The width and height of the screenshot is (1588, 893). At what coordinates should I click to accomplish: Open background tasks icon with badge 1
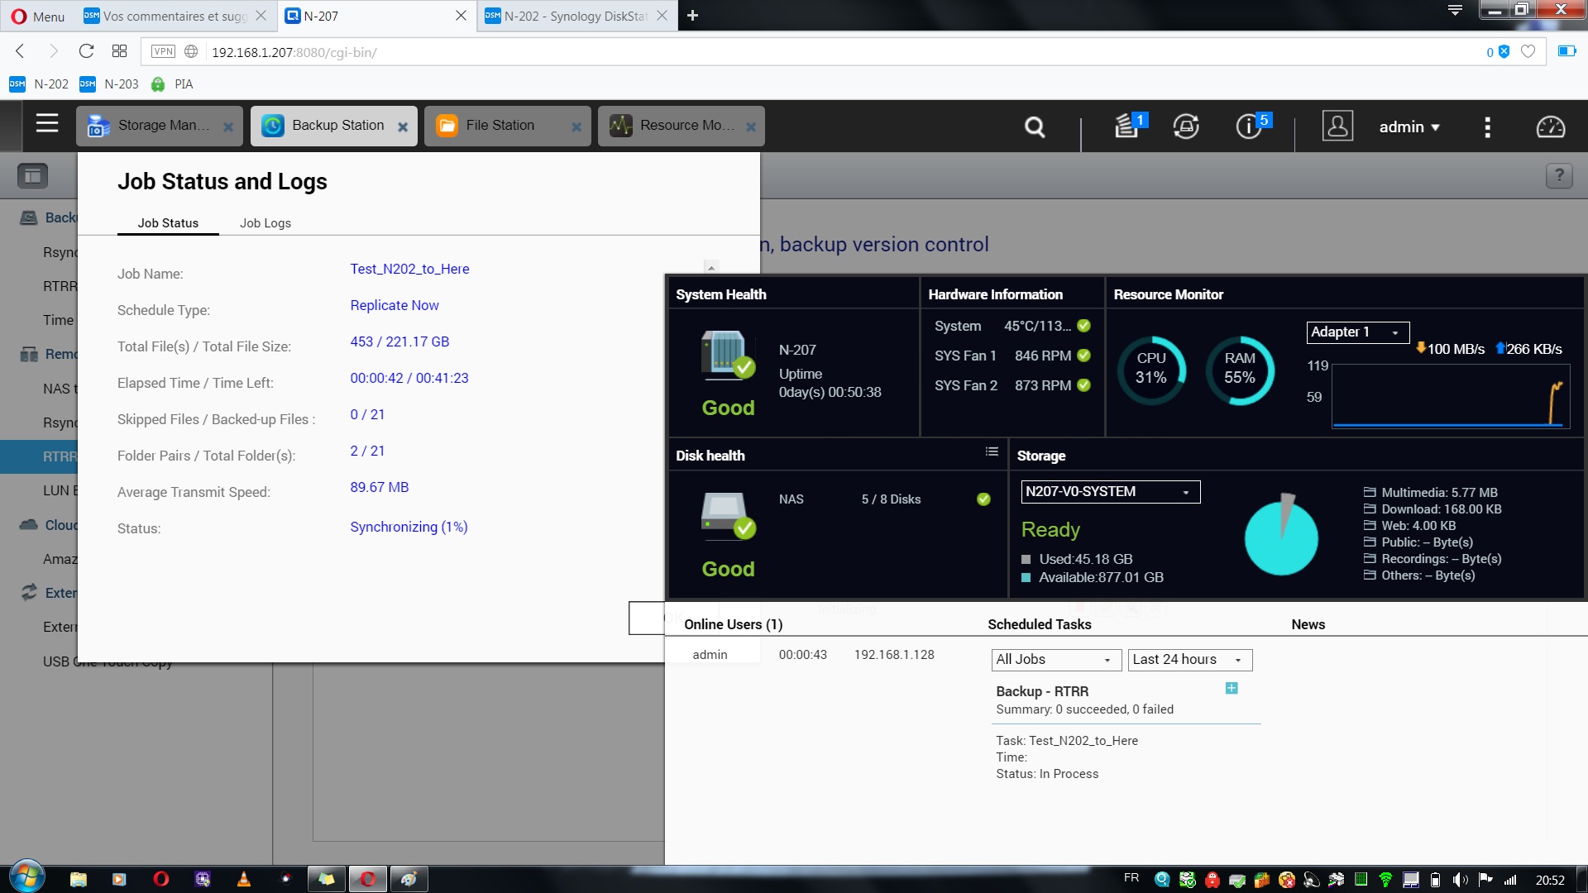(1126, 126)
